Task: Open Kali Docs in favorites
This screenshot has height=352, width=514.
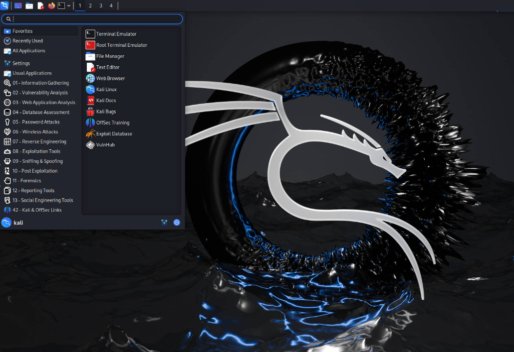Action: pos(106,101)
